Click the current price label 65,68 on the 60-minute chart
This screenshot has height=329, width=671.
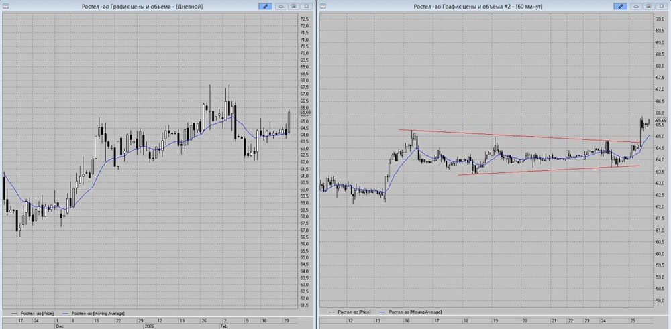point(661,120)
